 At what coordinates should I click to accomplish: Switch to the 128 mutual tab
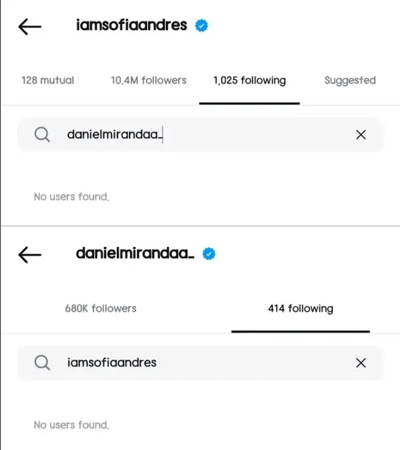[48, 80]
